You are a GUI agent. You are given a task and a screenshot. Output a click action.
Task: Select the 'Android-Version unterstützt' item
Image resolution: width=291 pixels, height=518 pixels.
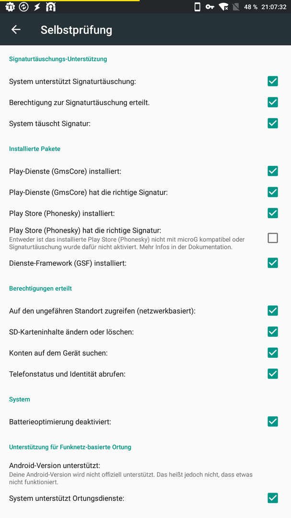pyautogui.click(x=145, y=473)
